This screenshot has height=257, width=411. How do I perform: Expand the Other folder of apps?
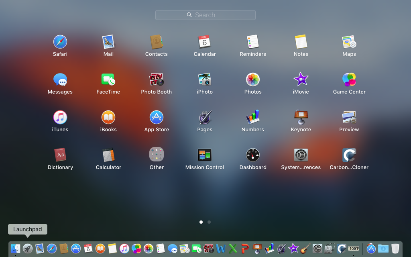pyautogui.click(x=157, y=155)
